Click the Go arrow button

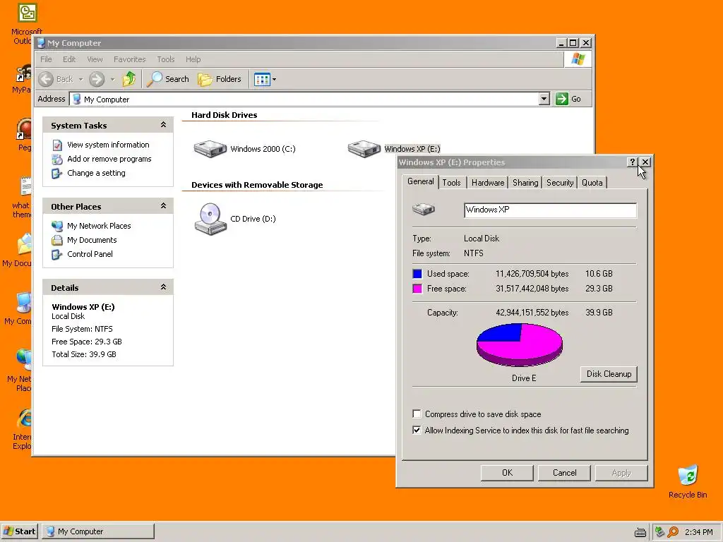(x=561, y=99)
